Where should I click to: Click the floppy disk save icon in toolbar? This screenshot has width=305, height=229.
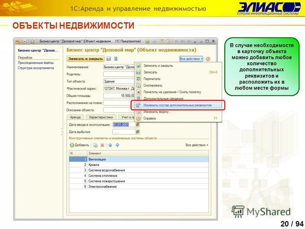(x=109, y=59)
